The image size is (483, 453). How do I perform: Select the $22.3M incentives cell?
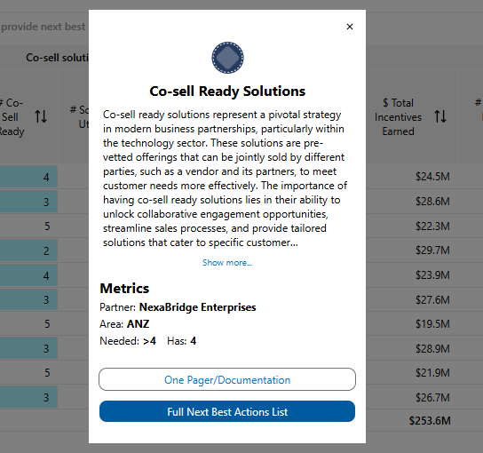click(x=432, y=226)
